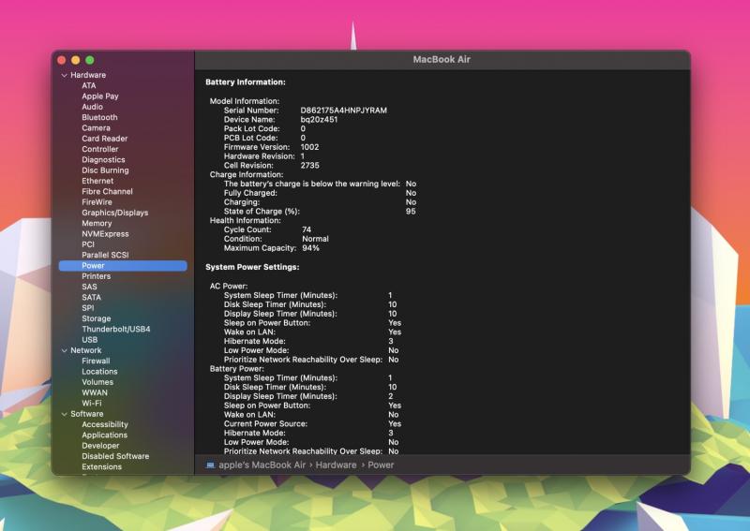Select Printers in the sidebar
The width and height of the screenshot is (750, 531).
point(96,276)
